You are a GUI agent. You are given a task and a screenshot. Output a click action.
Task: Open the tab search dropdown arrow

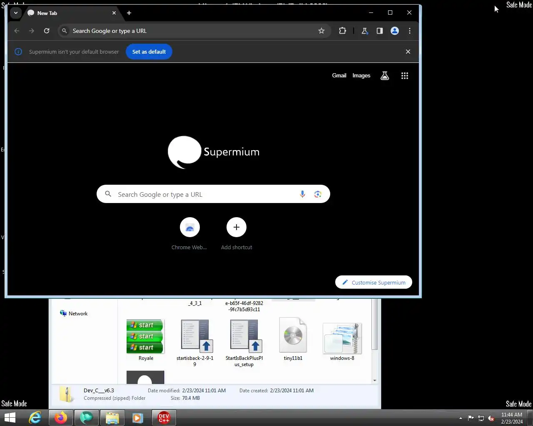(x=15, y=13)
